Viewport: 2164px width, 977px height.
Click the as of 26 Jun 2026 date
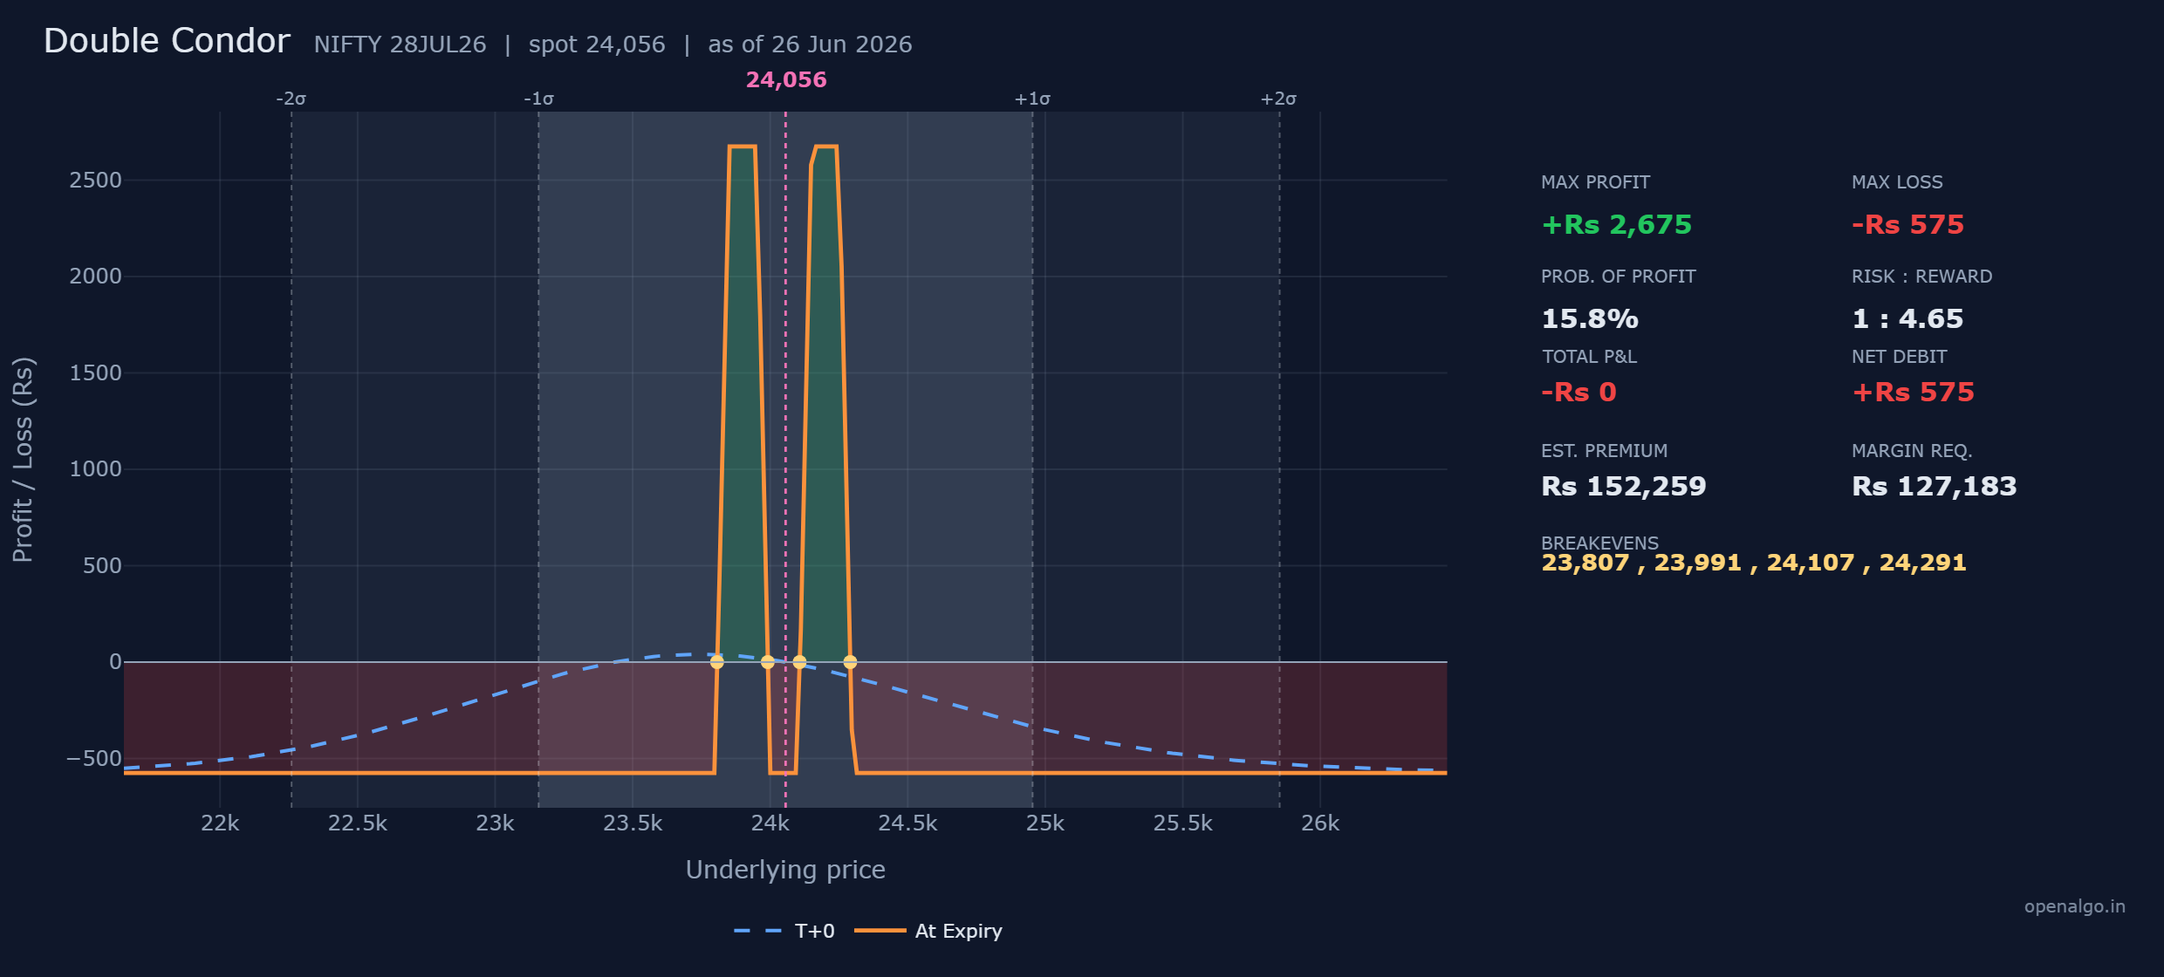(x=810, y=44)
